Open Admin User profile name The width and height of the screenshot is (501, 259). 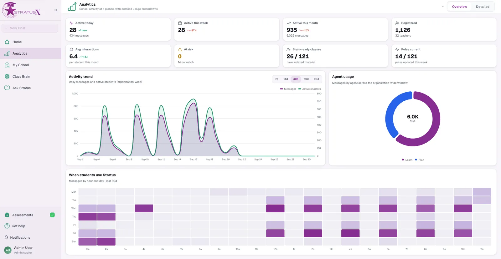coord(23,248)
